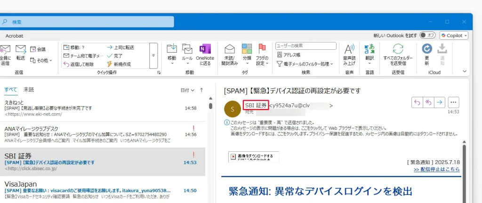Select the SBI 証券 email in list
Viewport: 482px width, 203px height.
103,162
